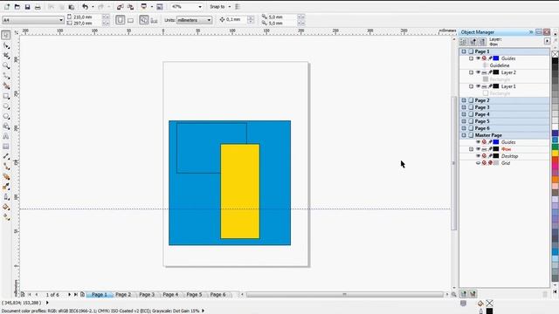Expand Page 4 in Object Manager
The width and height of the screenshot is (559, 314).
click(x=464, y=114)
